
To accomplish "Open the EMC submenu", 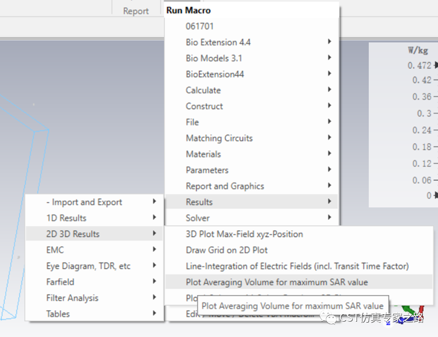I will pos(94,250).
